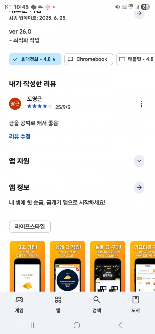Open 앱 정보 arrow button

pos(139,187)
